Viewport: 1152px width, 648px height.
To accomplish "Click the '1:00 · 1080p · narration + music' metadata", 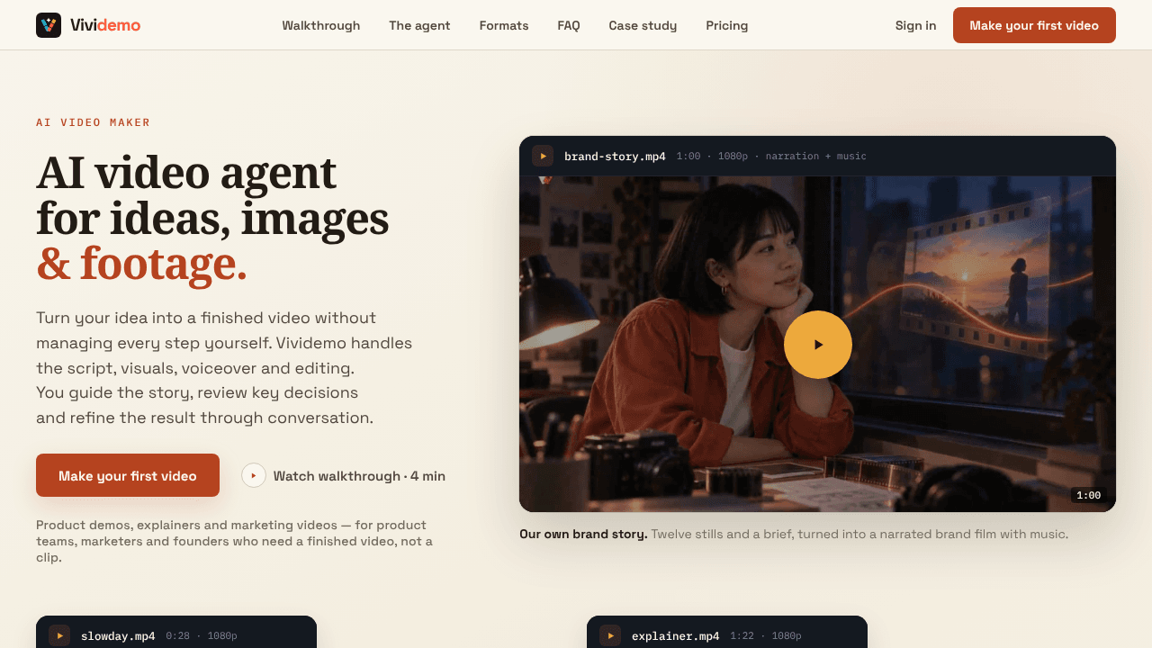I will (x=771, y=156).
